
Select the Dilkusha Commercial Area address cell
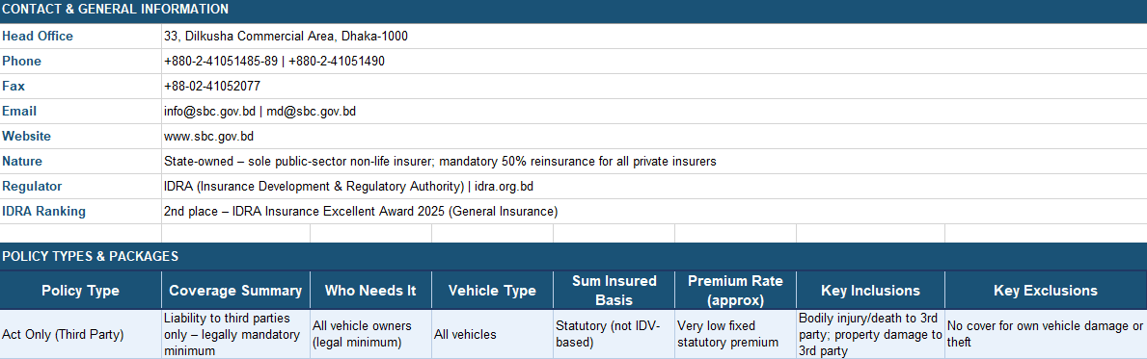pyautogui.click(x=654, y=37)
